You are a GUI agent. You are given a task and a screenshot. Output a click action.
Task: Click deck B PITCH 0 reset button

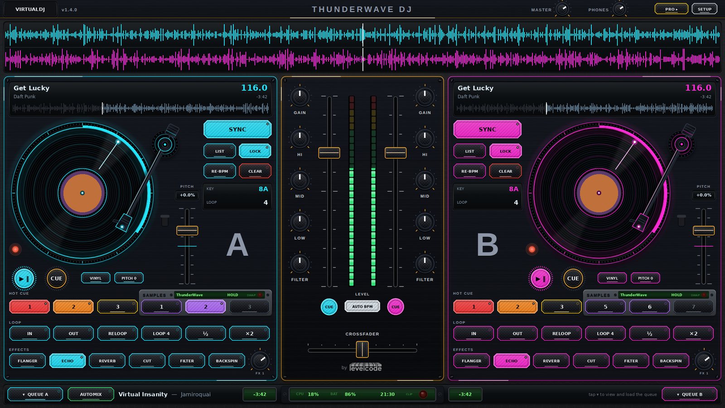coord(645,278)
